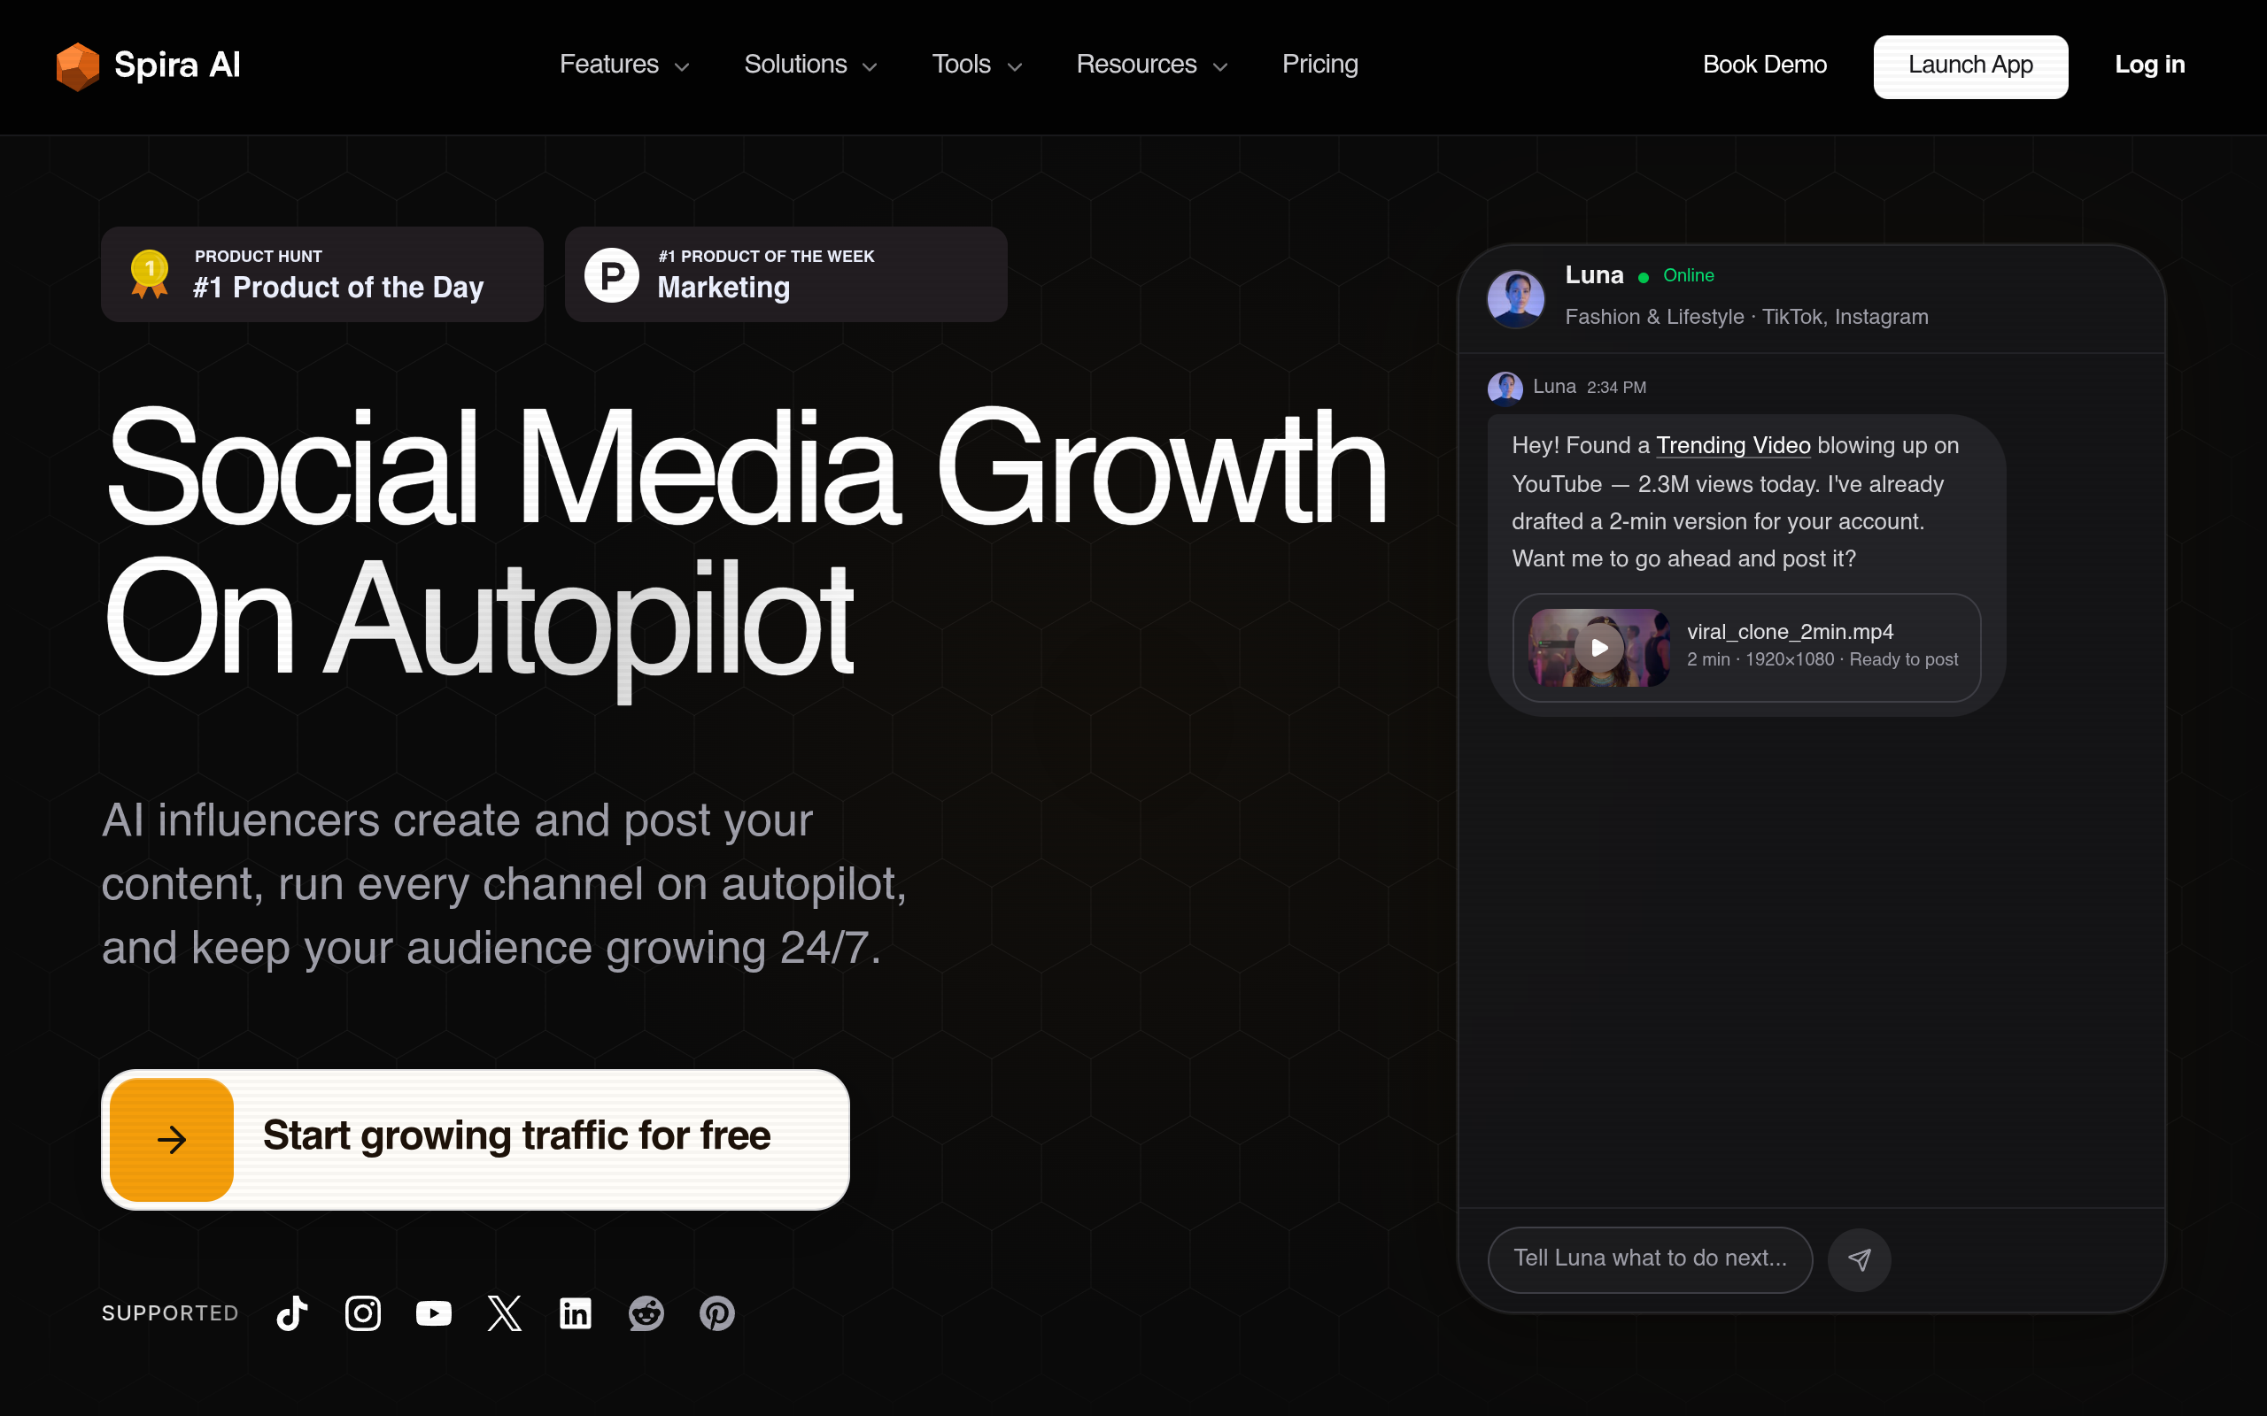This screenshot has height=1416, width=2267.
Task: Open the Resources dropdown menu
Action: pos(1151,65)
